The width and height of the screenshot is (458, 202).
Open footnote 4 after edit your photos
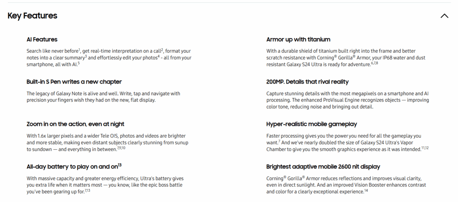tap(158, 56)
